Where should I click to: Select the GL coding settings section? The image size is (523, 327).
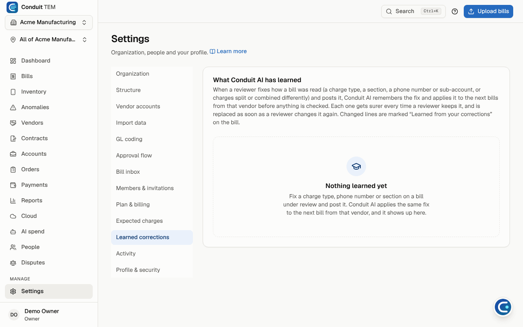(152, 139)
